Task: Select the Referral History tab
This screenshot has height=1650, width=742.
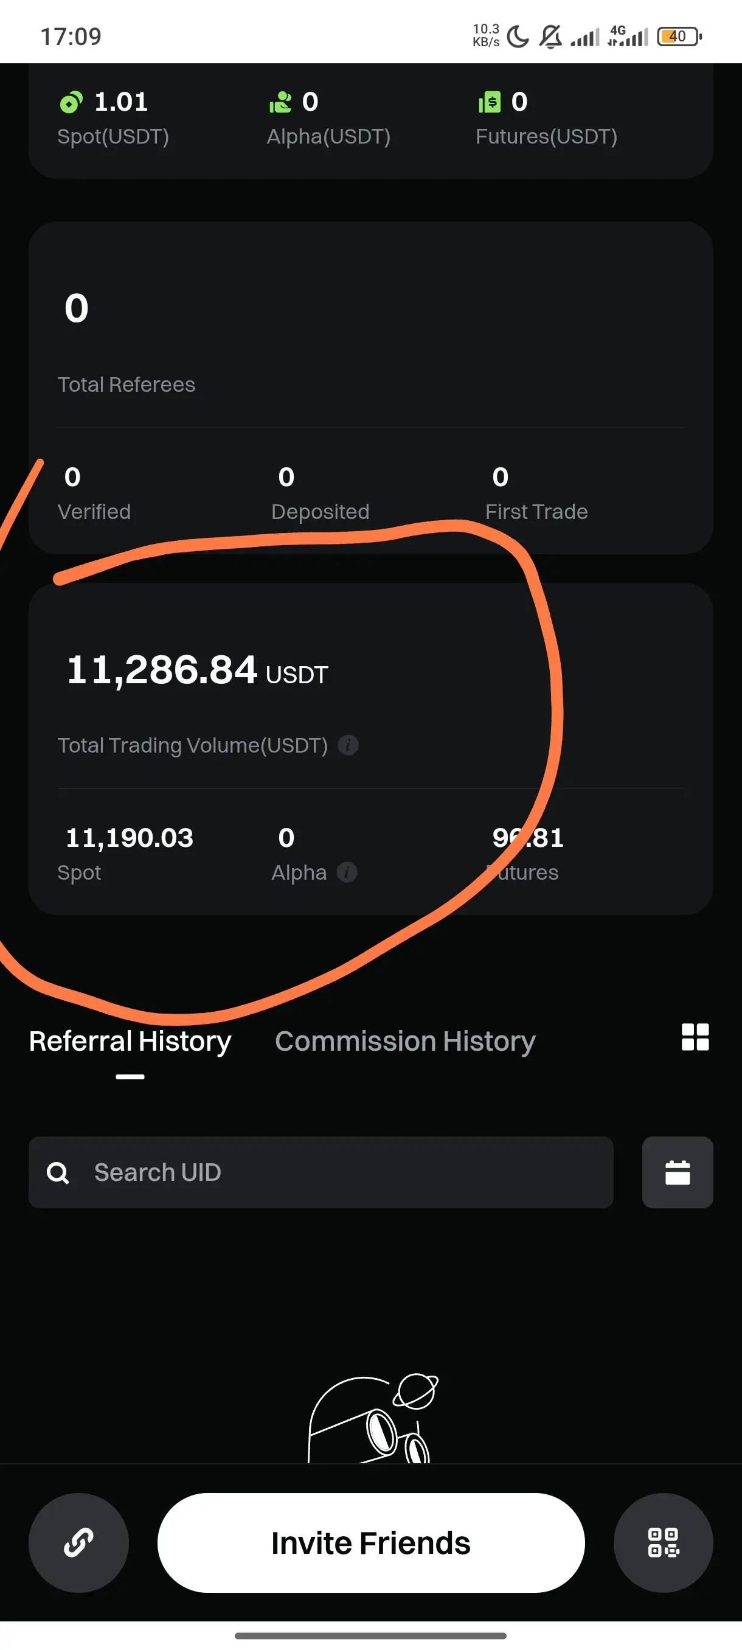Action: tap(130, 1042)
